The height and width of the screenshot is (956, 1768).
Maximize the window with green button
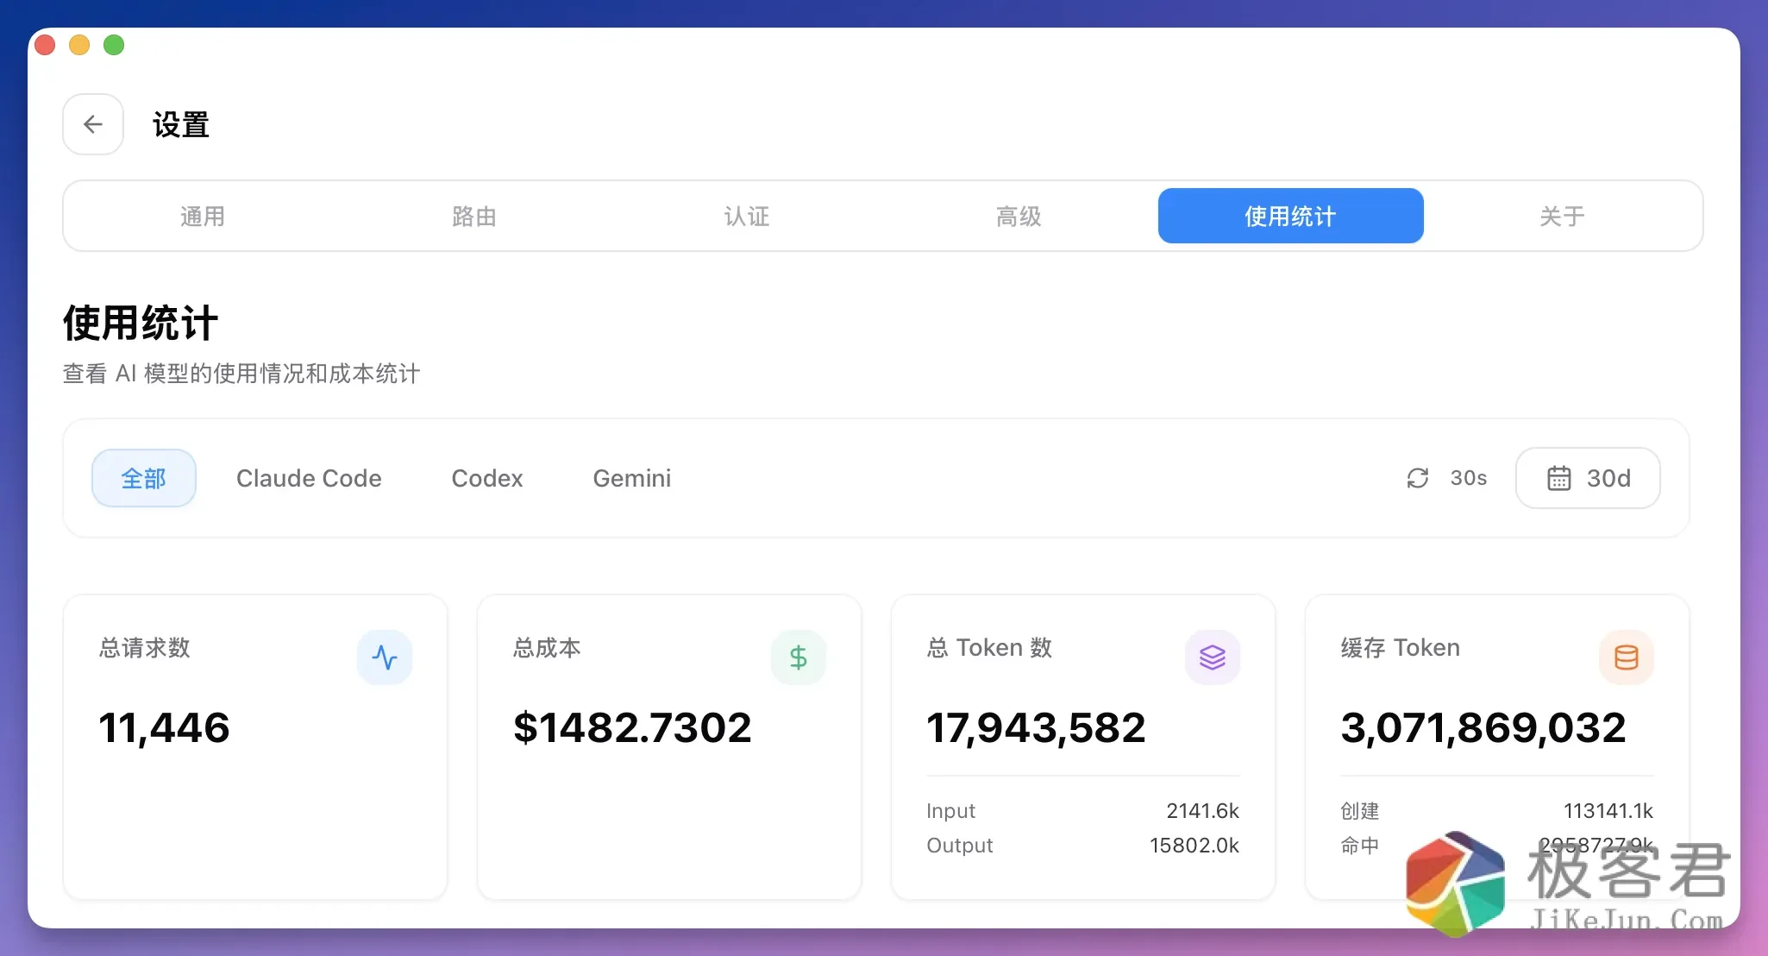(114, 45)
